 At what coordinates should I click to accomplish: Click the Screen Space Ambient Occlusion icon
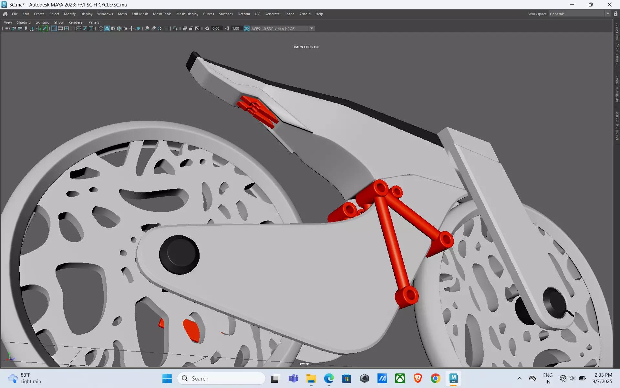147,28
